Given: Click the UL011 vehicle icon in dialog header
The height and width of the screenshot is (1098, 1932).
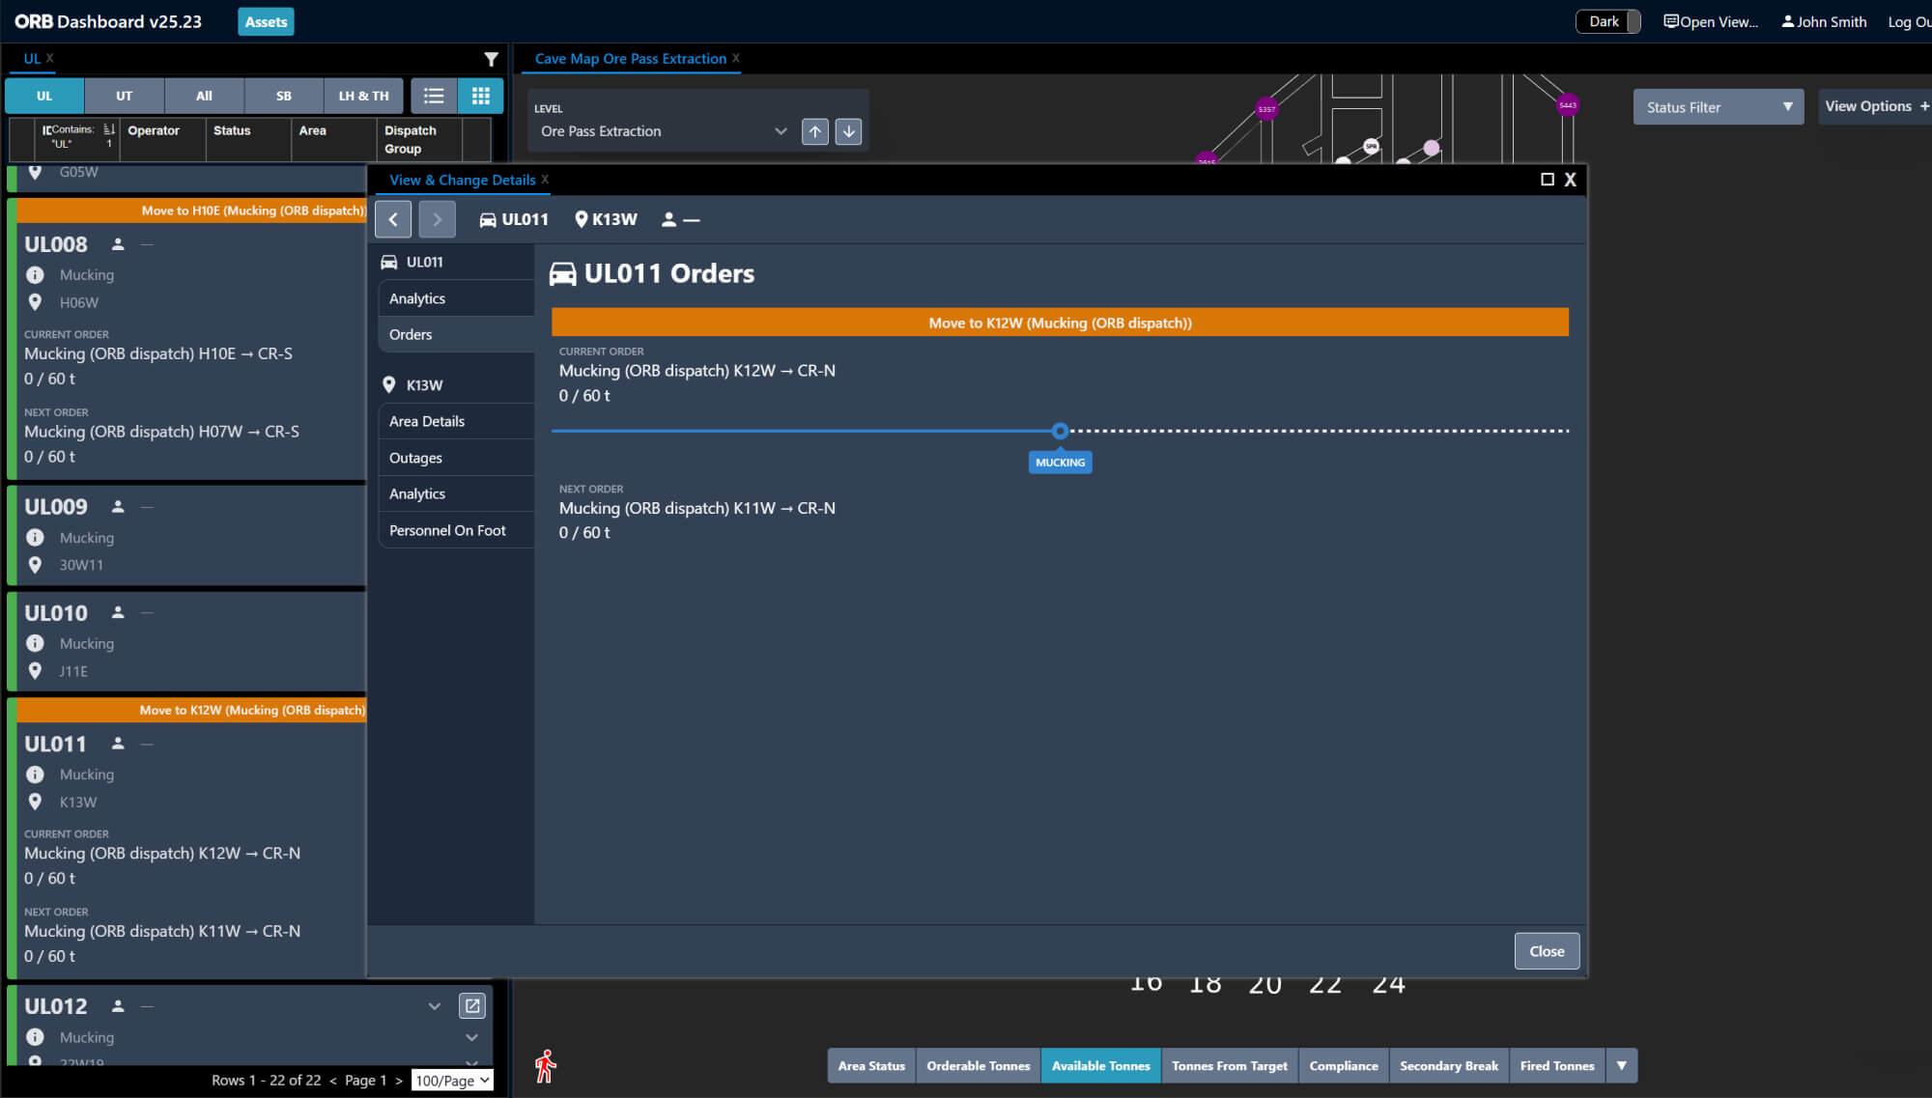Looking at the screenshot, I should pos(488,220).
